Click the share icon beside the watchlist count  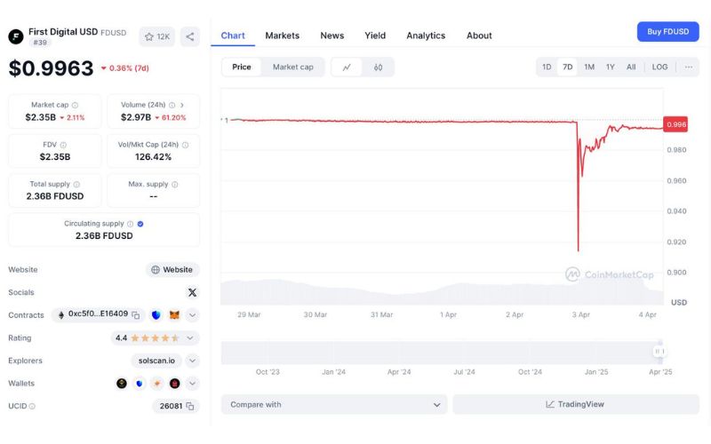coord(190,36)
